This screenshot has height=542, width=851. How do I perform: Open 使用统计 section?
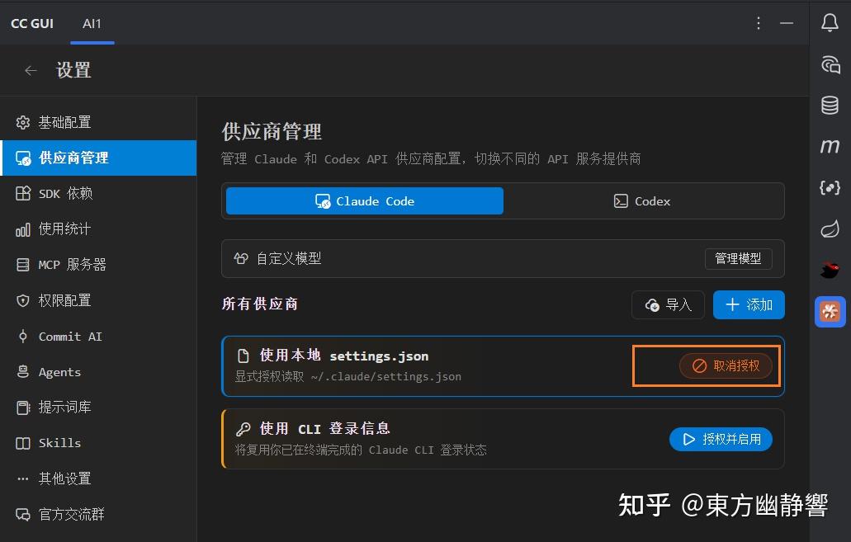point(98,229)
